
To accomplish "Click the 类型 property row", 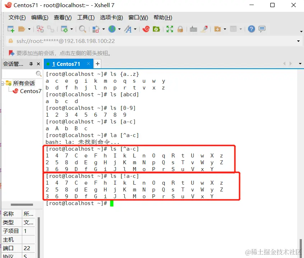I will 18,222.
